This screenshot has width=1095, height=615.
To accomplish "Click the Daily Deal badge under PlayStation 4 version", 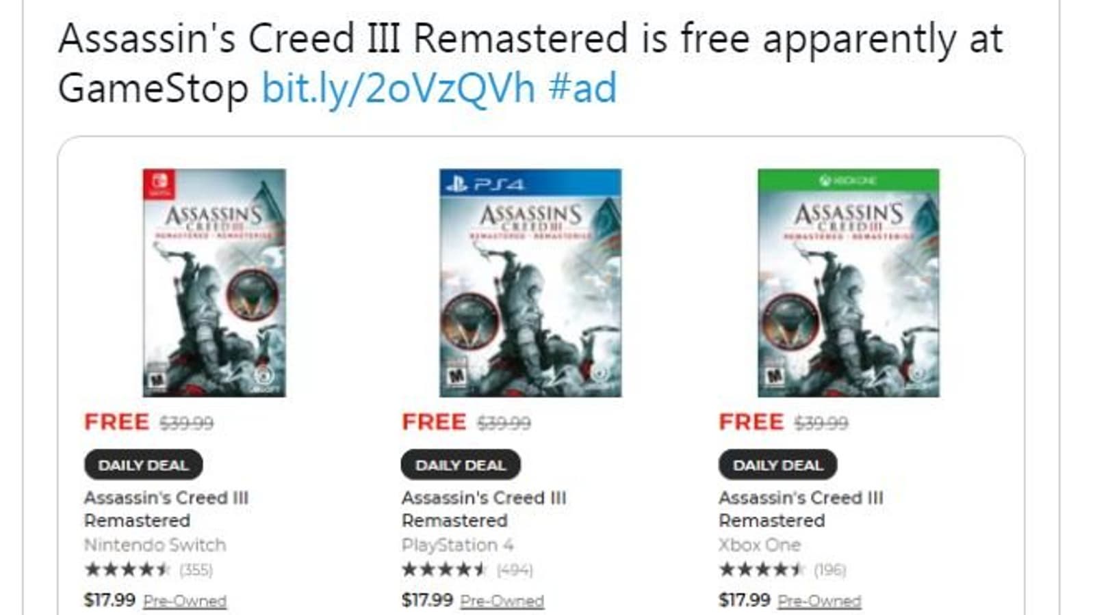I will click(x=461, y=465).
